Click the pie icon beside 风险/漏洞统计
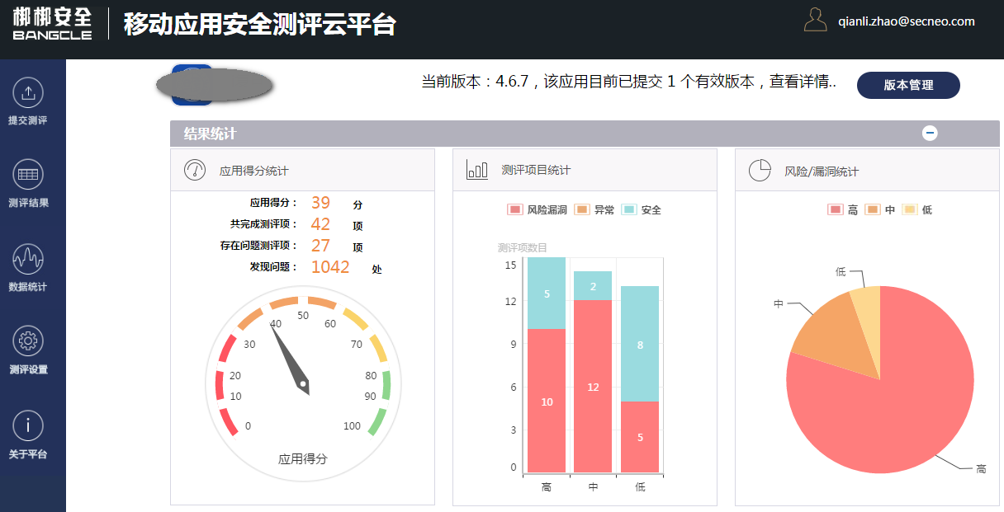The width and height of the screenshot is (1004, 512). pos(760,171)
